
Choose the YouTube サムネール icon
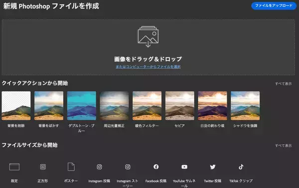tap(184, 167)
